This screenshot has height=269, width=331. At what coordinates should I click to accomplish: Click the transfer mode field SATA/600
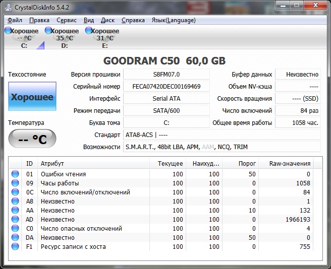click(x=167, y=110)
